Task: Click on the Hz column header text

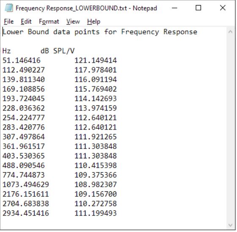Action: (x=6, y=51)
